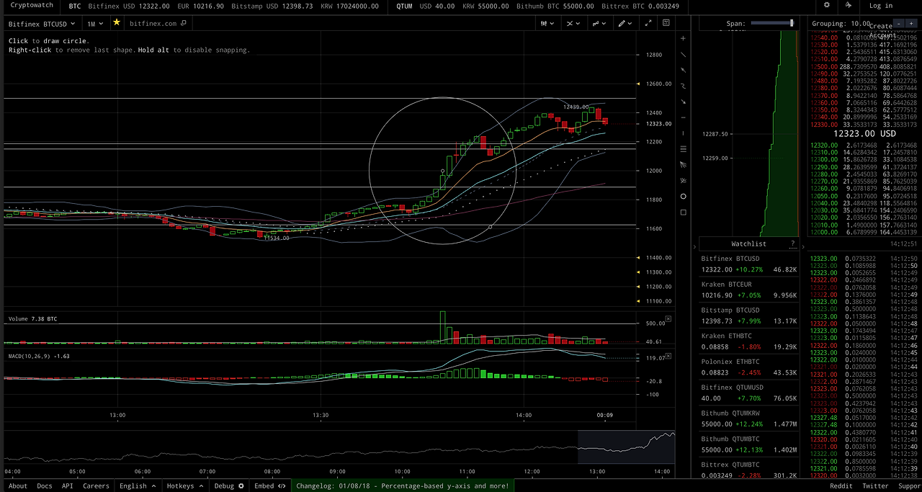Select the downward arrow drawing tool
Viewport: 922px width, 492px height.
pos(684,102)
